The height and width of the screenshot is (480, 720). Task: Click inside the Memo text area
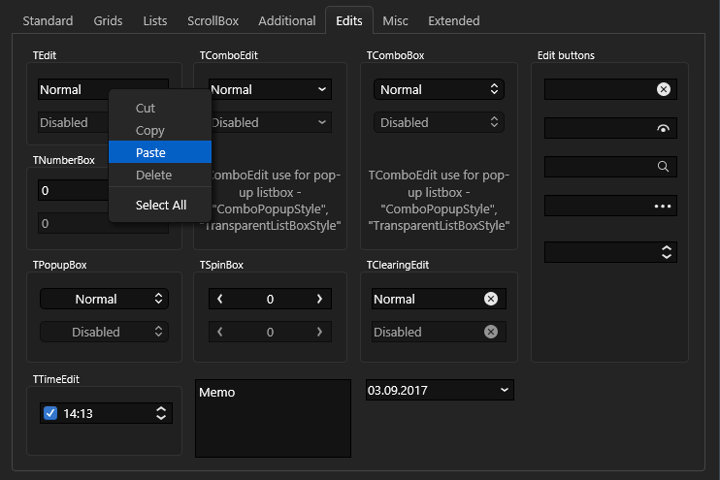tap(274, 418)
